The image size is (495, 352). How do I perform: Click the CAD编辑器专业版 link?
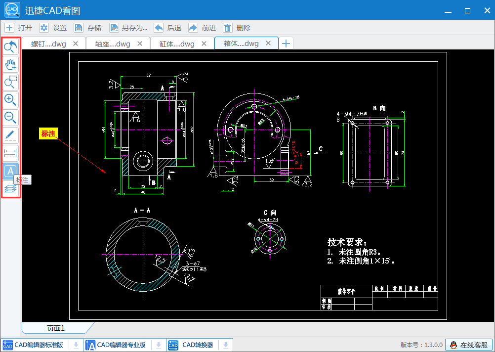pyautogui.click(x=121, y=345)
